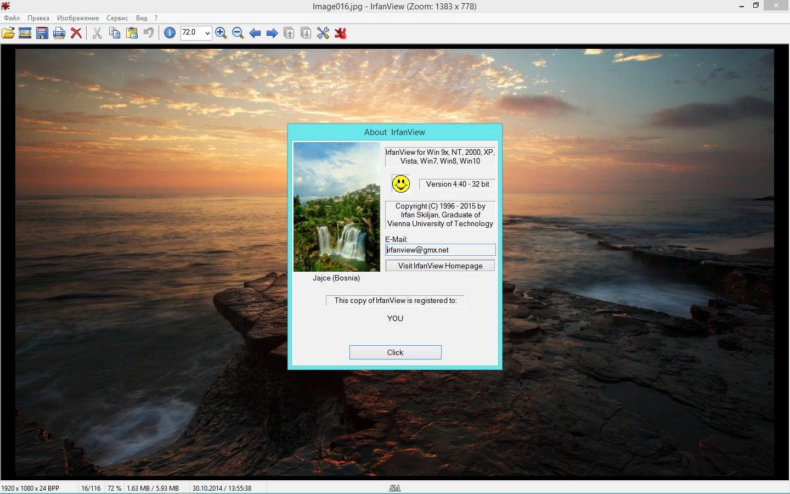Click the Print icon
The image size is (790, 494).
[59, 33]
